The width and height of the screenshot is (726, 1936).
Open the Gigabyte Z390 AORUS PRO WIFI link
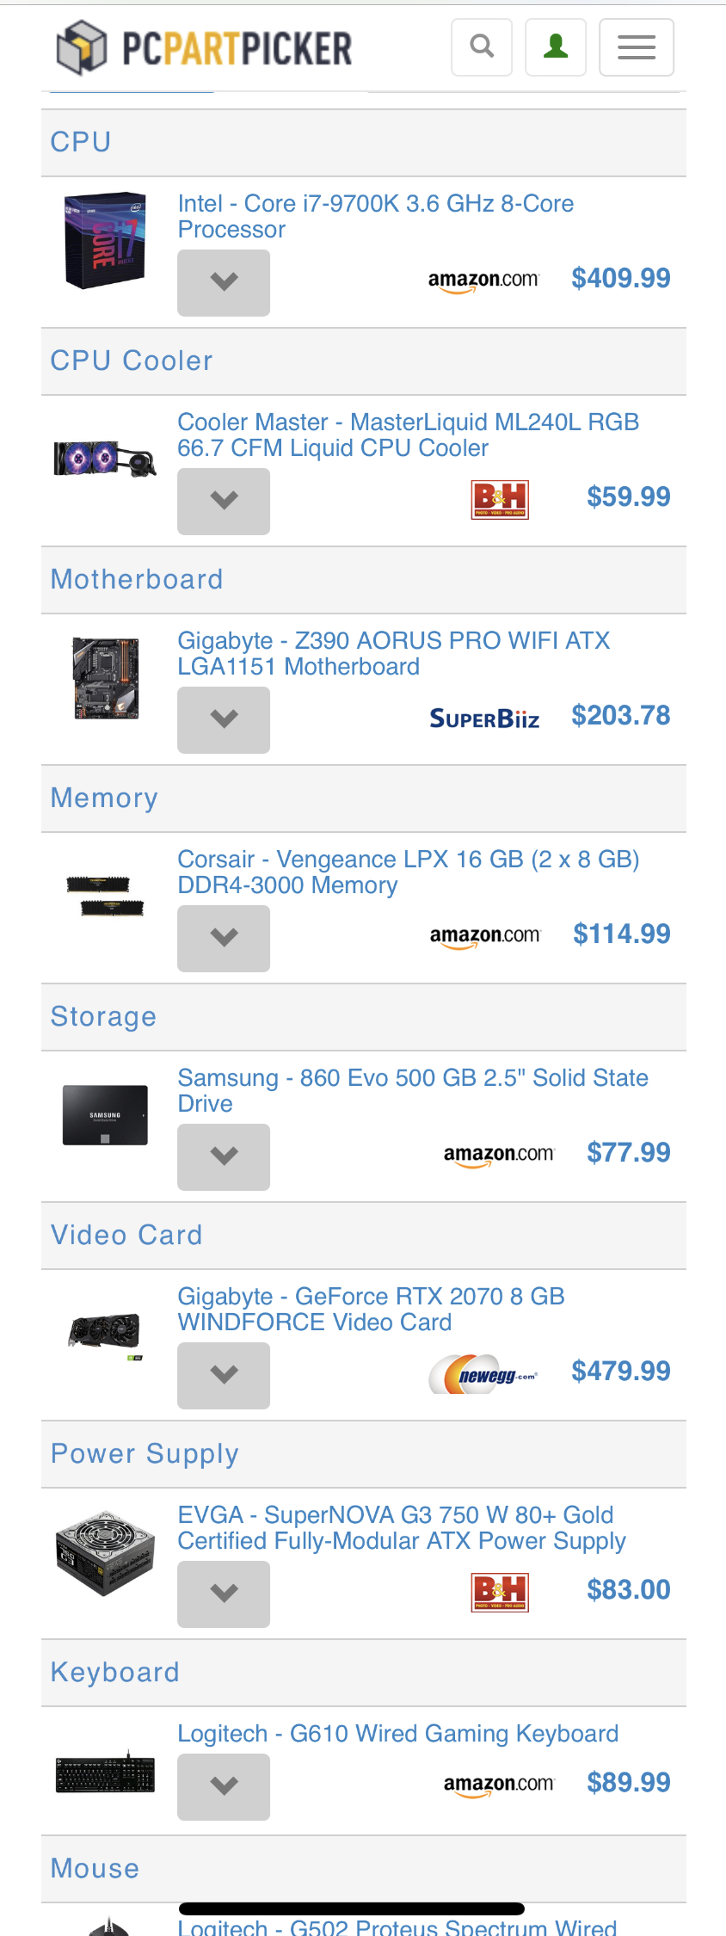(393, 653)
